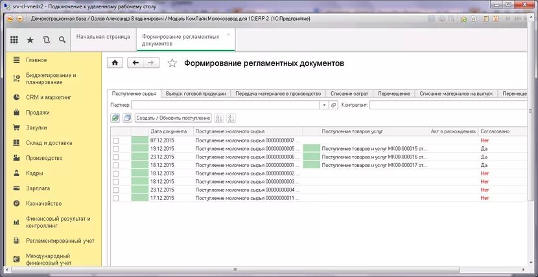
Task: Click into the Контрагент input field
Action: [448, 105]
